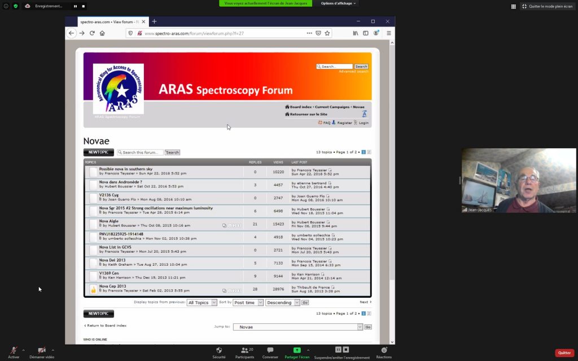Image resolution: width=578 pixels, height=361 pixels.
Task: Open the Converser chat panel
Action: coord(270,353)
